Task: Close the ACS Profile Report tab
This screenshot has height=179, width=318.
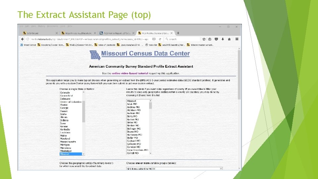Action: 133,33
